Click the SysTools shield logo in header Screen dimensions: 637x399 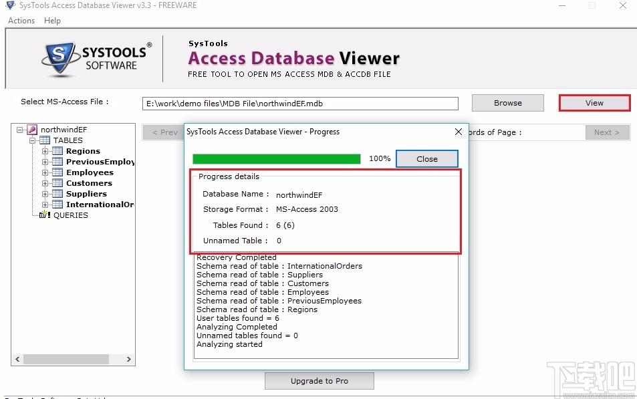(60, 59)
